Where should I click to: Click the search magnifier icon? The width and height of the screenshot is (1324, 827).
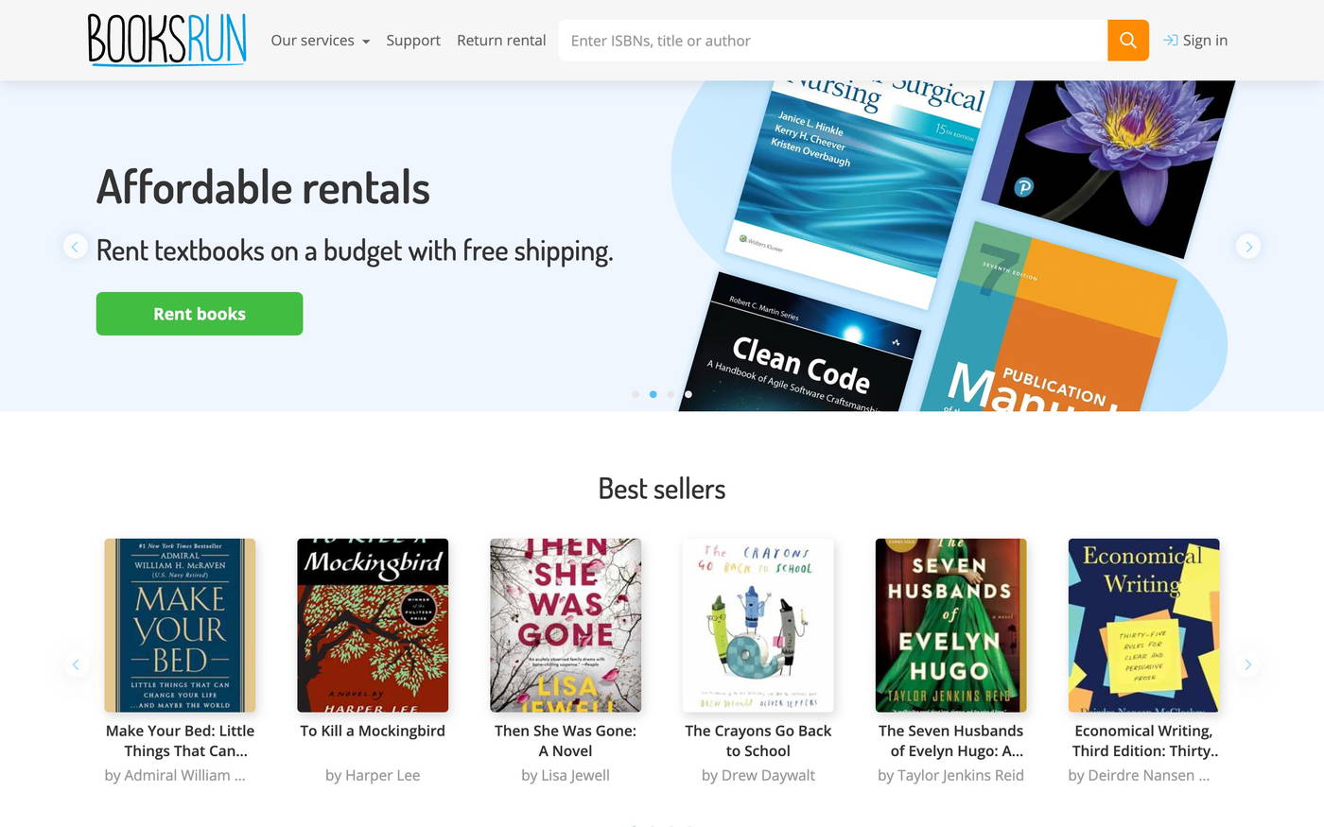point(1127,40)
